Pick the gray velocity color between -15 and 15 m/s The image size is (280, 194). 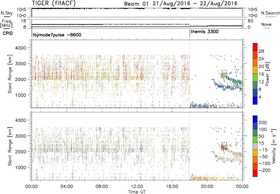click(x=255, y=146)
